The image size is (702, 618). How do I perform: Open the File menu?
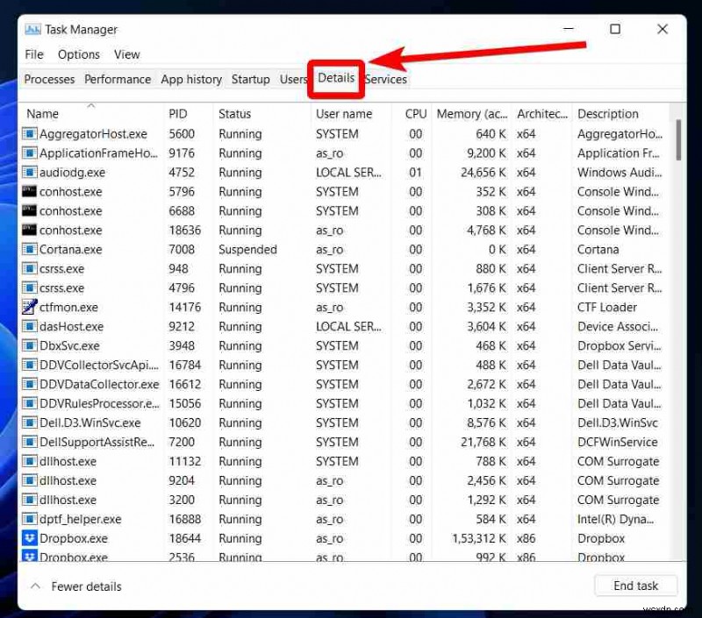point(33,54)
